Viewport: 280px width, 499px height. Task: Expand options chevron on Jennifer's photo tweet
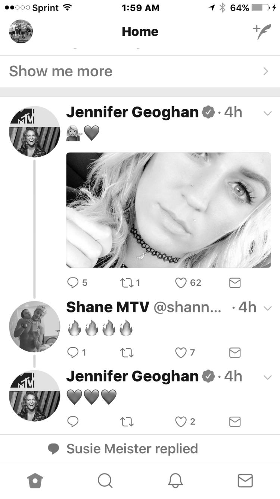point(267,114)
